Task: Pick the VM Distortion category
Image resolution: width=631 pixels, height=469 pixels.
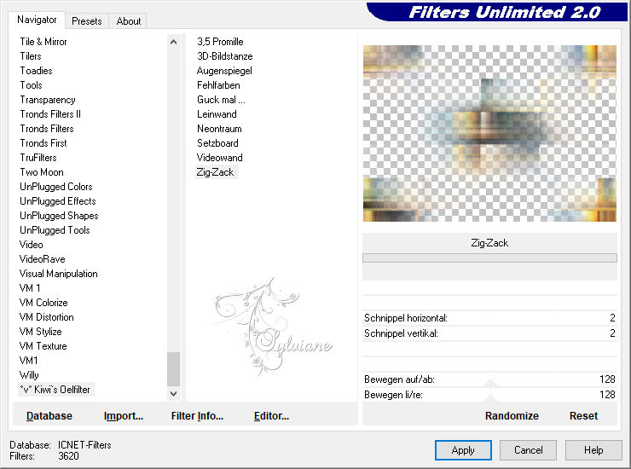Action: [46, 317]
